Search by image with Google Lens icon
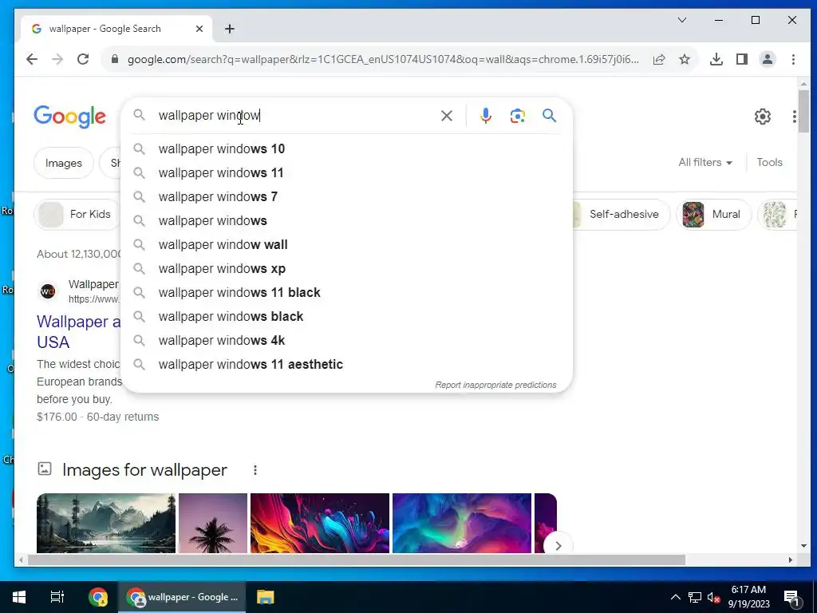Viewport: 817px width, 613px height. click(517, 116)
